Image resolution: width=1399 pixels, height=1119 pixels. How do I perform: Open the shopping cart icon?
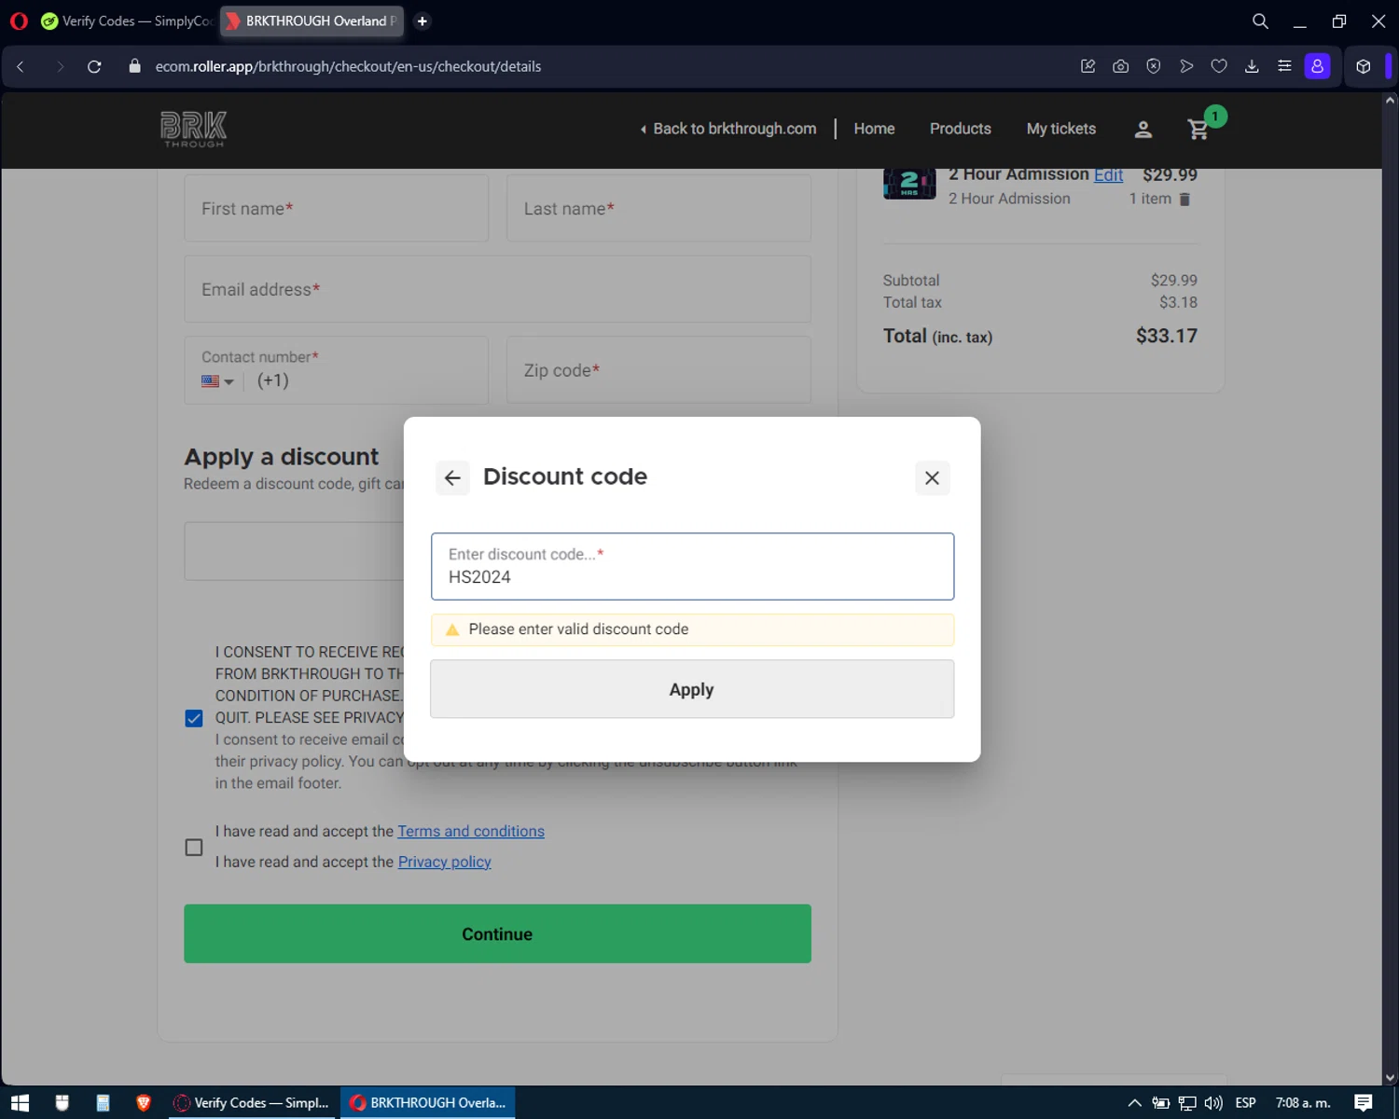(1198, 130)
